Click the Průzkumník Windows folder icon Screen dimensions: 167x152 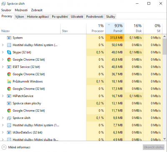(x=9, y=81)
